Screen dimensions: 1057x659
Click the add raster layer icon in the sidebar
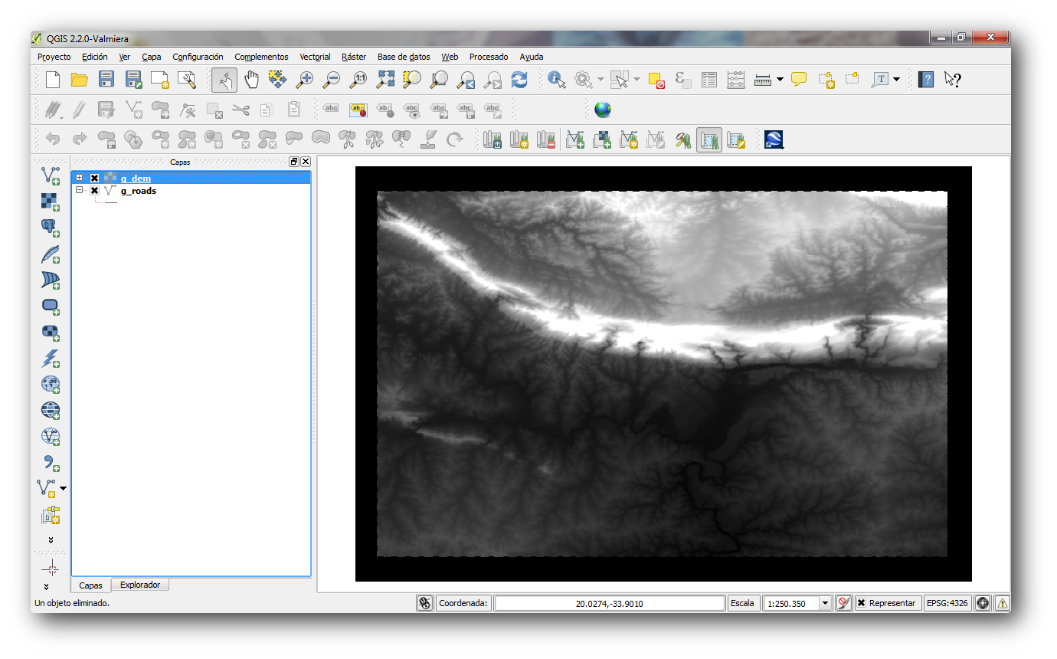coord(50,202)
